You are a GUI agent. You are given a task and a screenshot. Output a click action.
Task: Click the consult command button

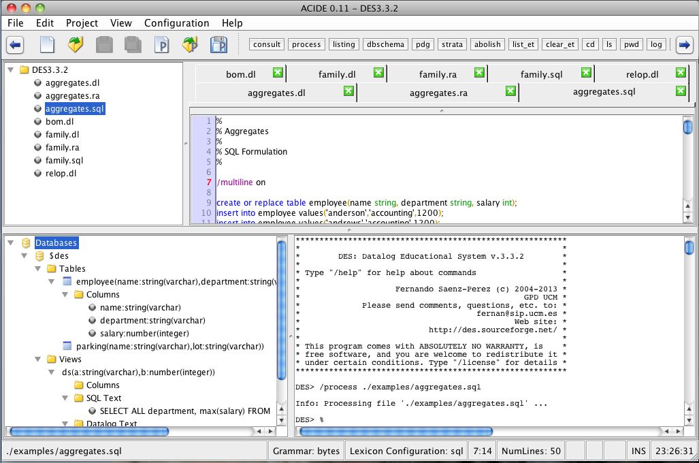coord(267,44)
